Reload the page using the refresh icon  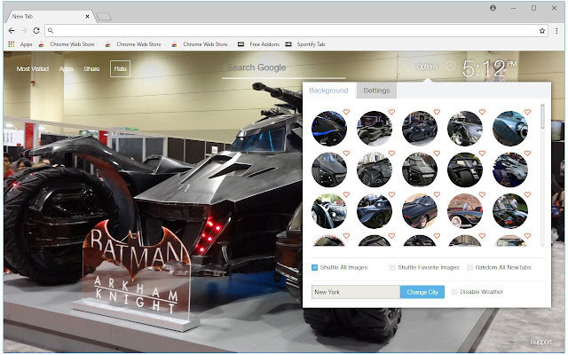pos(36,31)
